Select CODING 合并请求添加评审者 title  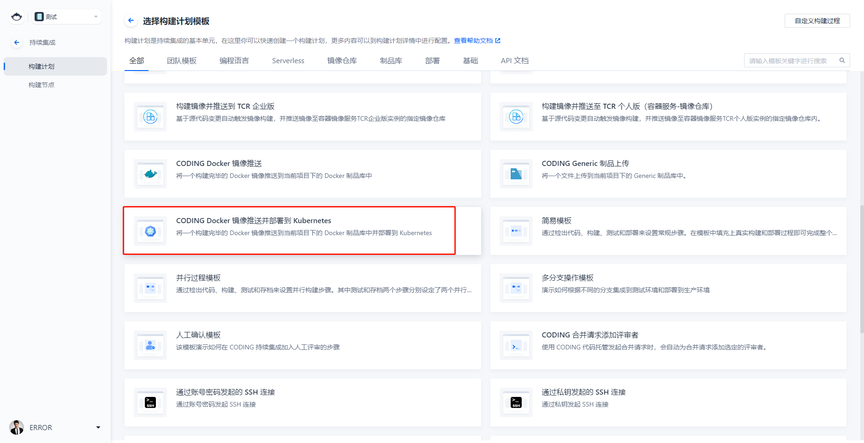[x=590, y=335]
